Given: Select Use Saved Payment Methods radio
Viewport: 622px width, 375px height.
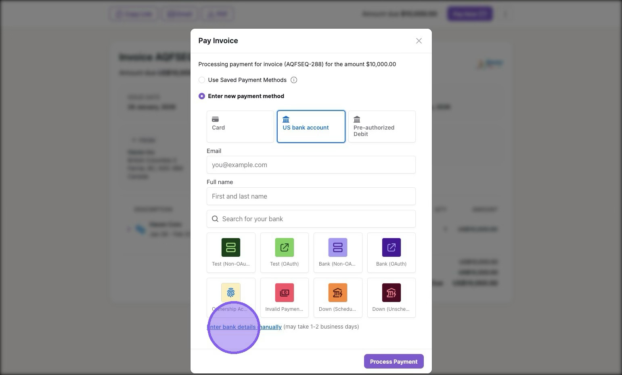Looking at the screenshot, I should [x=202, y=80].
